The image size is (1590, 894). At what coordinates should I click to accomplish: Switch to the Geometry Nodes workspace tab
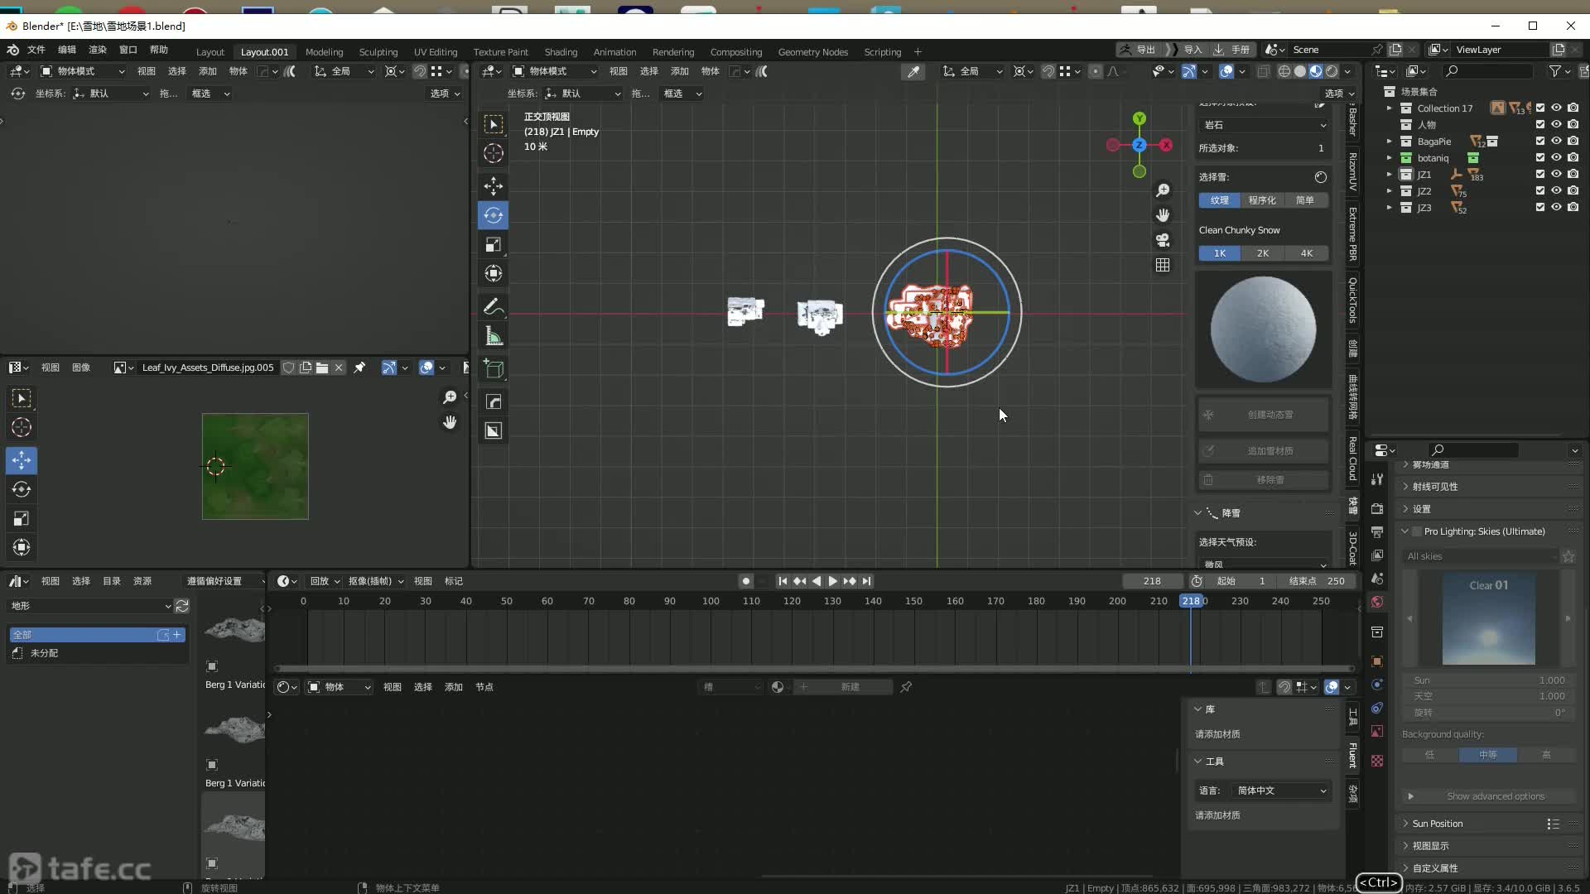click(x=812, y=51)
